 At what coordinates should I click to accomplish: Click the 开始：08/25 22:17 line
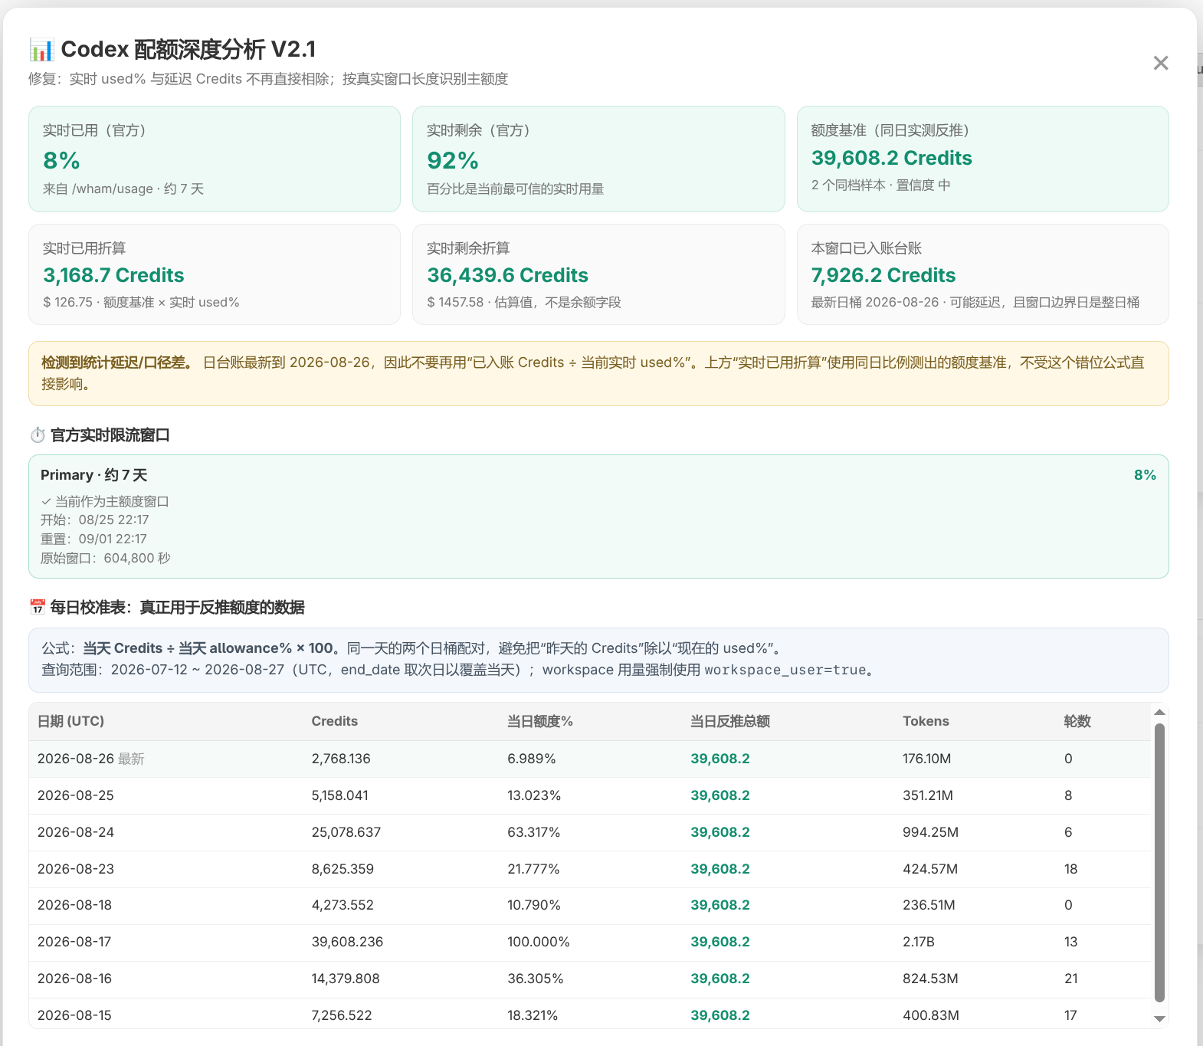pyautogui.click(x=95, y=520)
